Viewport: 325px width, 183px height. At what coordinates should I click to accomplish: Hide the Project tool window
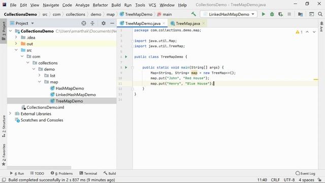point(112,23)
